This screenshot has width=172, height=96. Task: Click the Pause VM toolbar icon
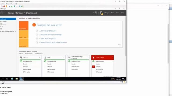[9, 6]
